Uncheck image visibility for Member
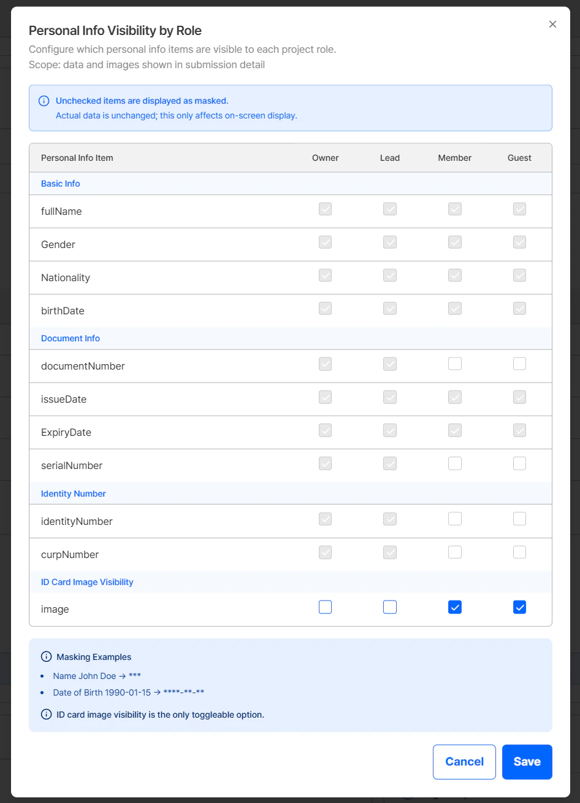The height and width of the screenshot is (803, 580). (x=455, y=607)
